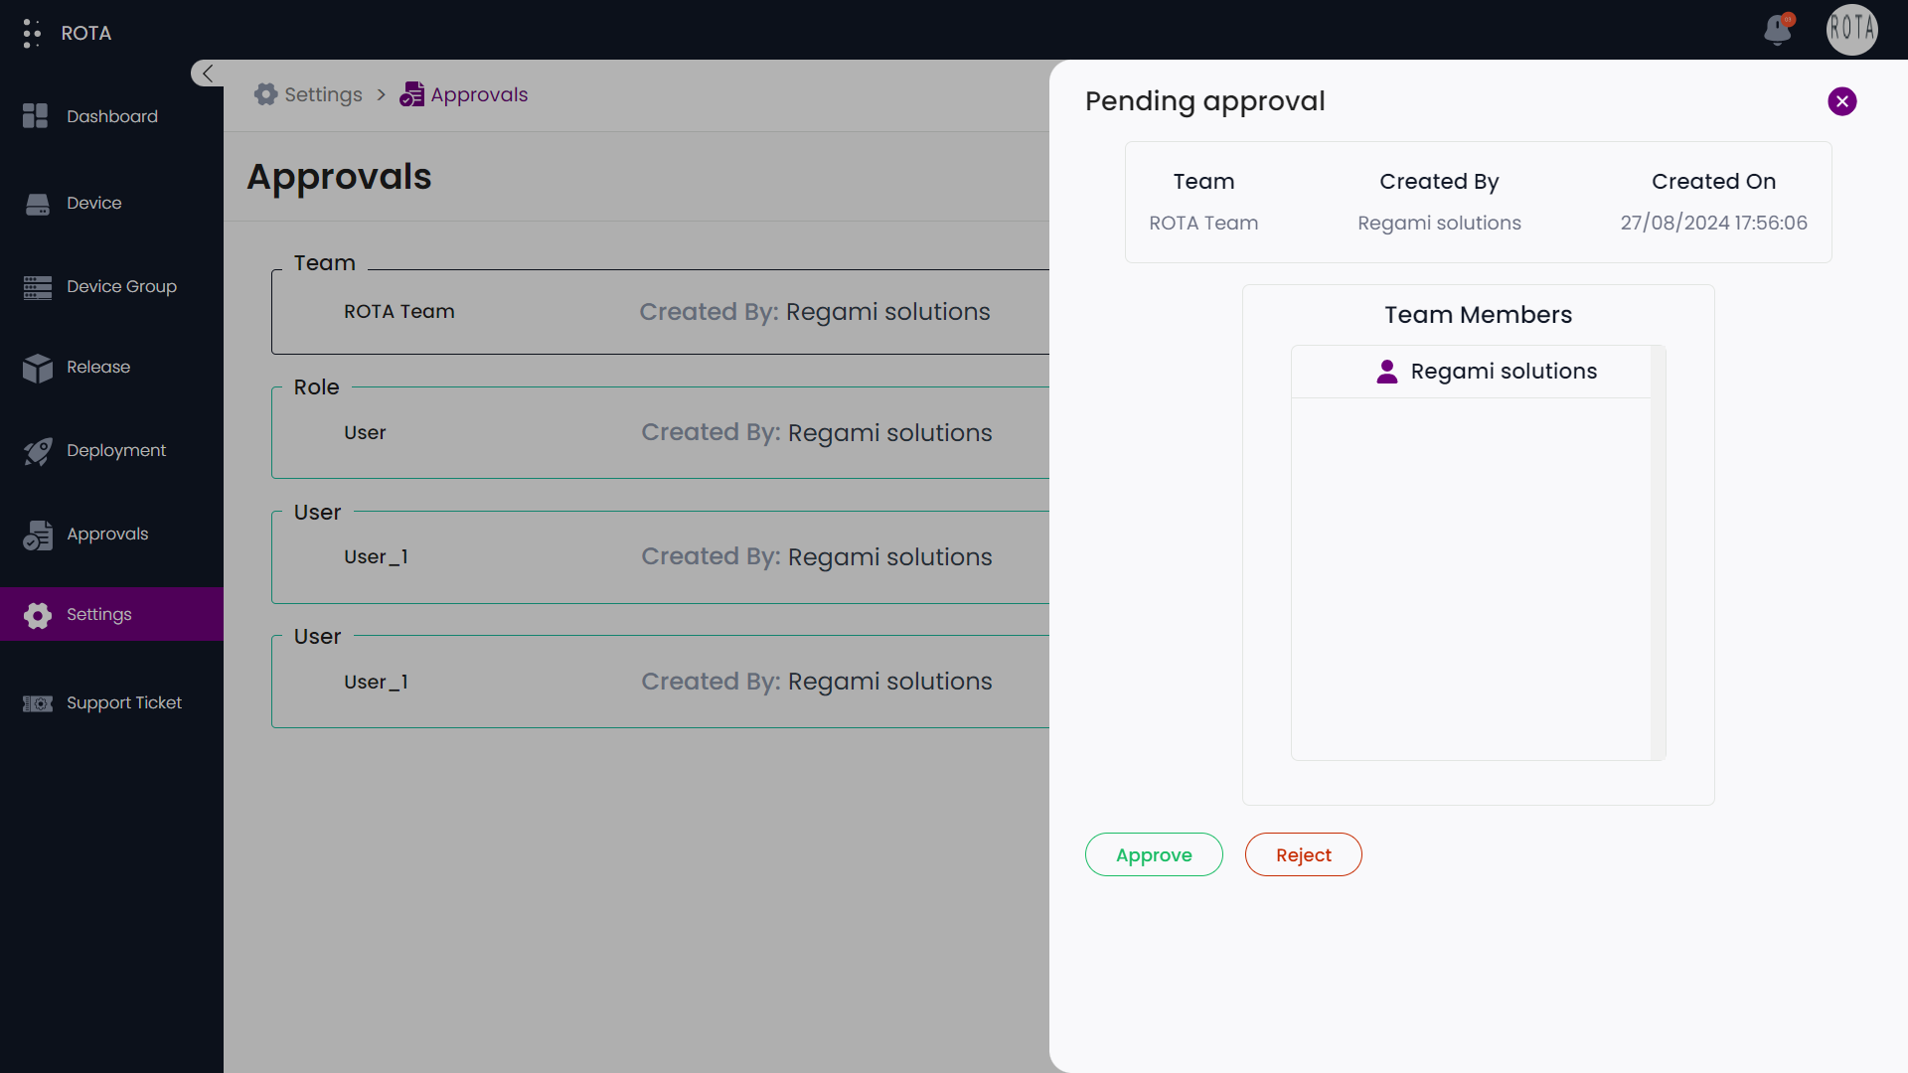Image resolution: width=1908 pixels, height=1073 pixels.
Task: Click the Dashboard icon in sidebar
Action: coord(36,116)
